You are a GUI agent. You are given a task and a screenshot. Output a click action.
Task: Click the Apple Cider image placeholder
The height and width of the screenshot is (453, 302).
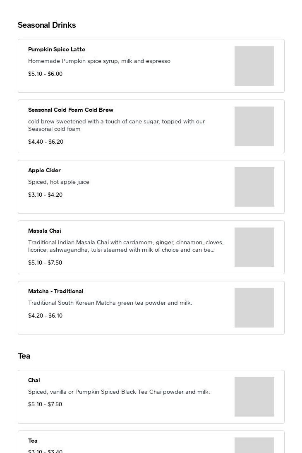254,187
